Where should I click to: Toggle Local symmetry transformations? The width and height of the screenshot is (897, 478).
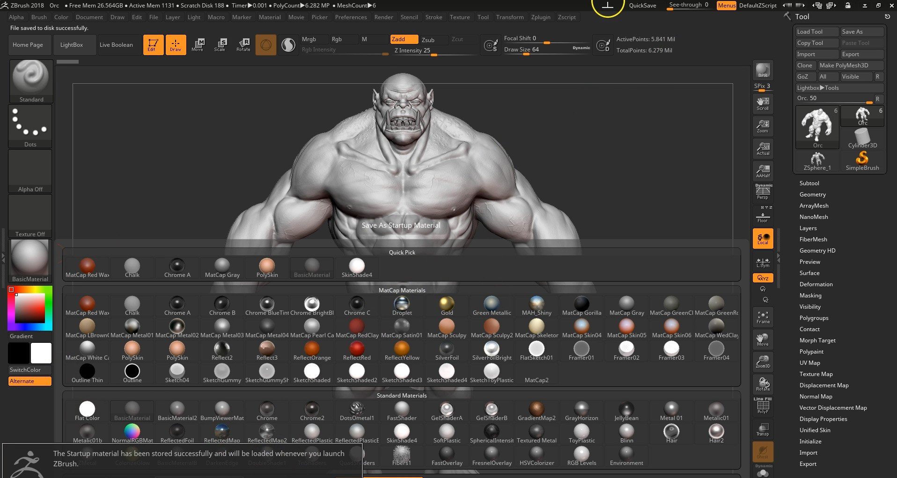tap(763, 239)
